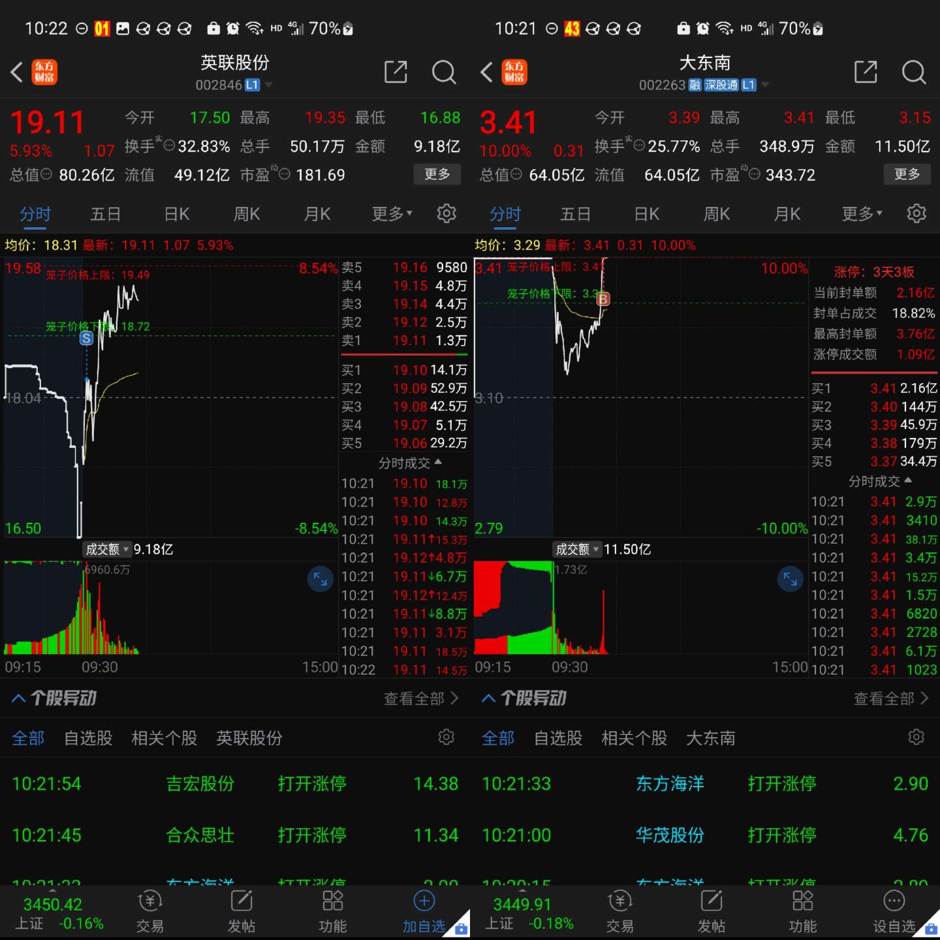Viewport: 940px width, 940px height.
Task: Open 交易 icon on 英联股份 bottom bar
Action: [x=150, y=911]
